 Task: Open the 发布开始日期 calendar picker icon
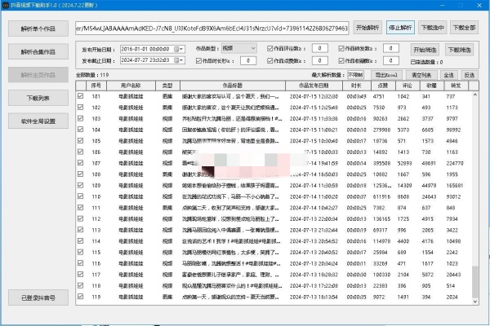[x=180, y=49]
